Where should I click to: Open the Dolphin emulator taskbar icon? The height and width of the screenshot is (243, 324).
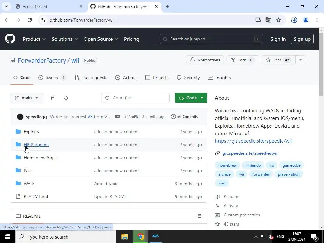point(156,237)
